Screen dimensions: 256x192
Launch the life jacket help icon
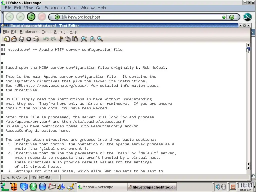(x=14, y=186)
